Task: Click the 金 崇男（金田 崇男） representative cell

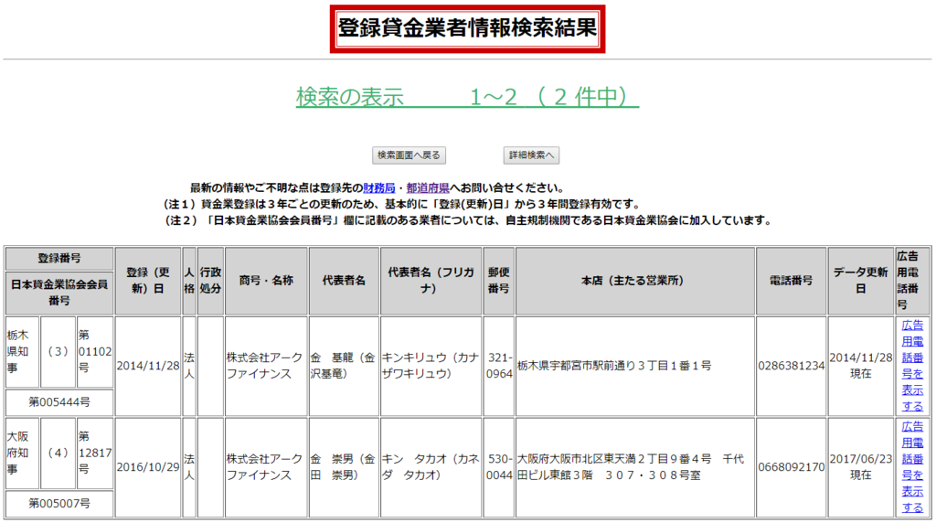Action: point(344,467)
